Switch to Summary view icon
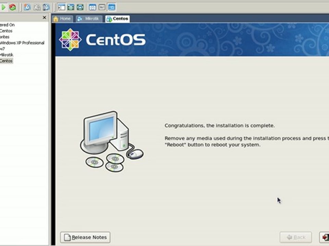Screen dimensions: 329x246 [x=93, y=7]
